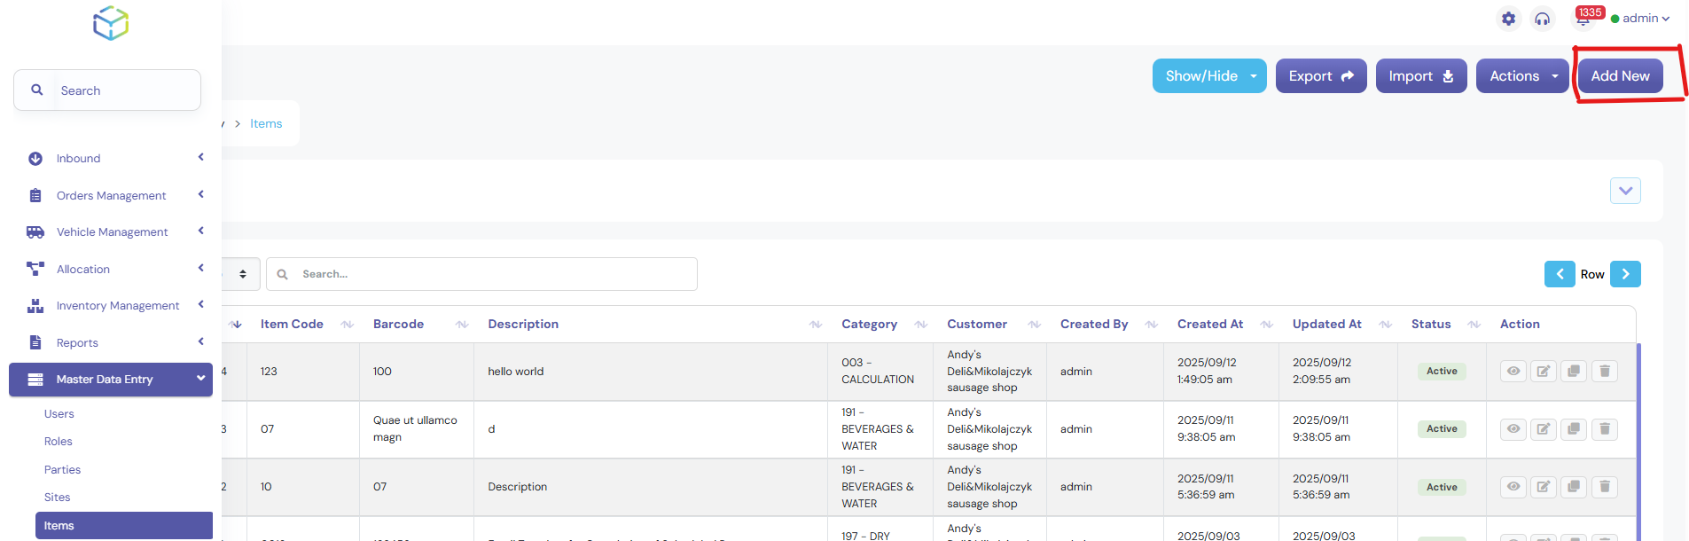Open notifications bell showing 1335
Image resolution: width=1689 pixels, height=541 pixels.
(x=1583, y=19)
